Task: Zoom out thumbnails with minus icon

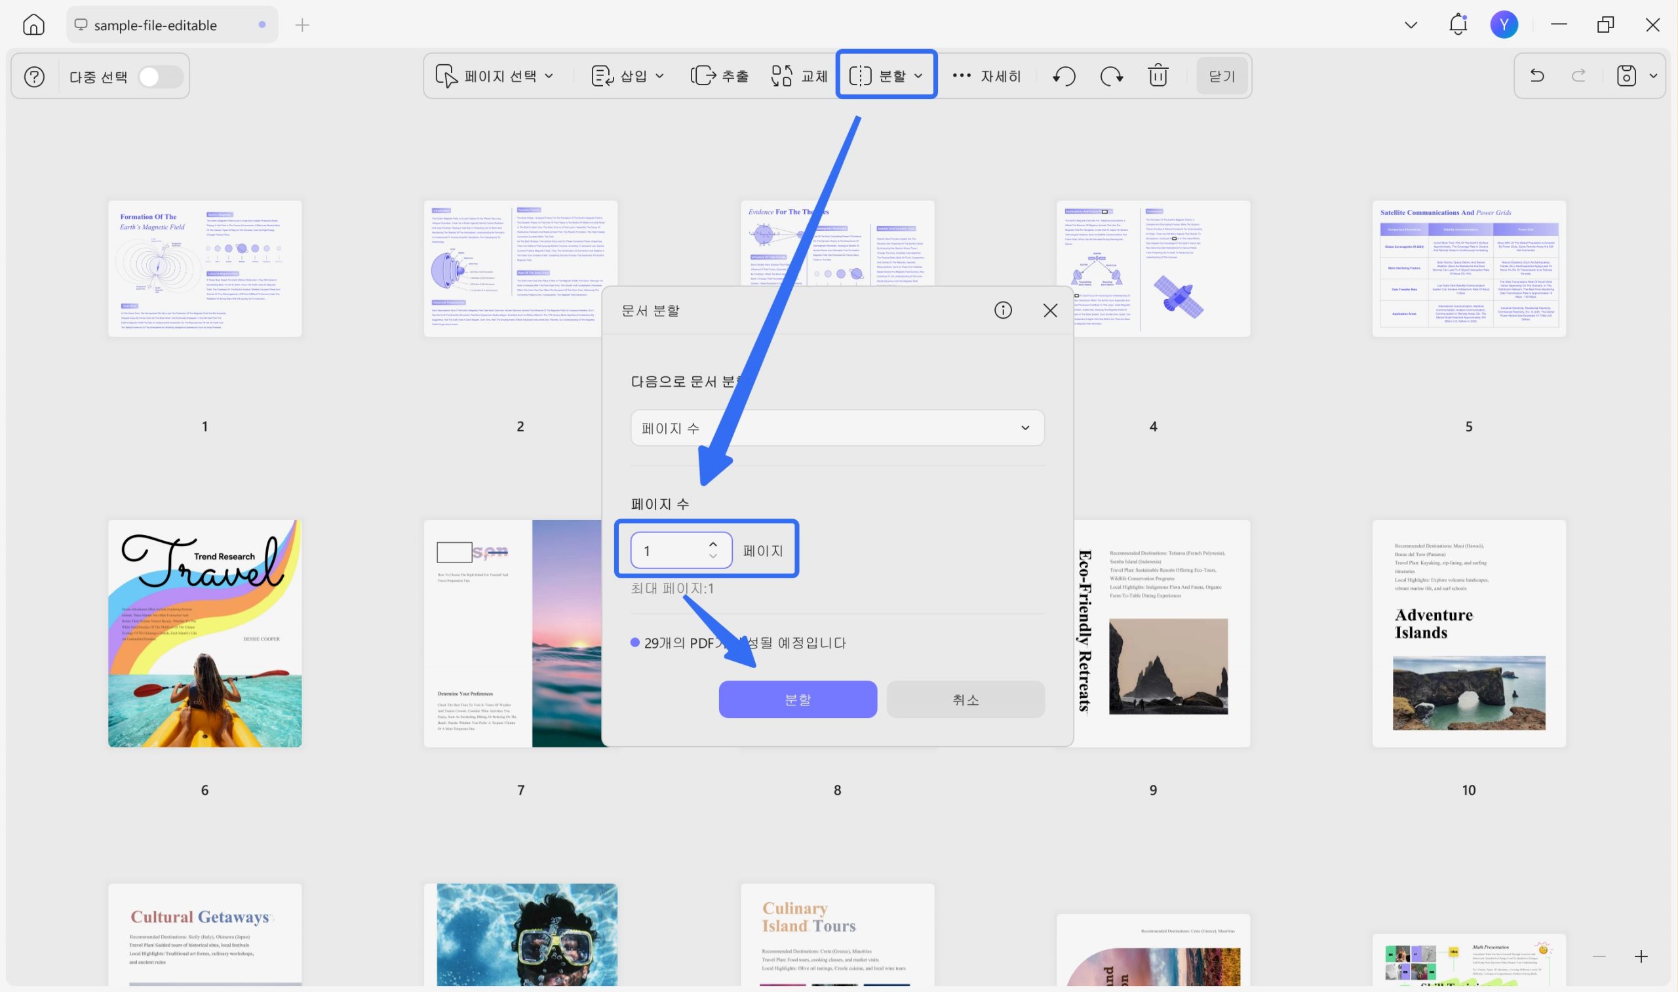Action: (x=1599, y=957)
